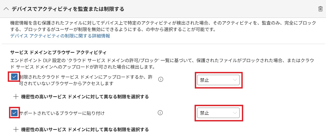This screenshot has height=140, width=326.
Task: Click the サービス ドメインとブラウザー アクティビティ heading
Action: click(x=58, y=53)
